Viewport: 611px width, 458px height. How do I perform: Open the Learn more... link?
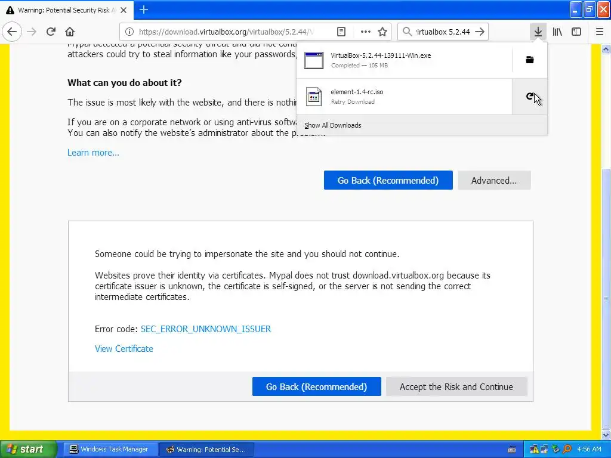[x=93, y=152]
